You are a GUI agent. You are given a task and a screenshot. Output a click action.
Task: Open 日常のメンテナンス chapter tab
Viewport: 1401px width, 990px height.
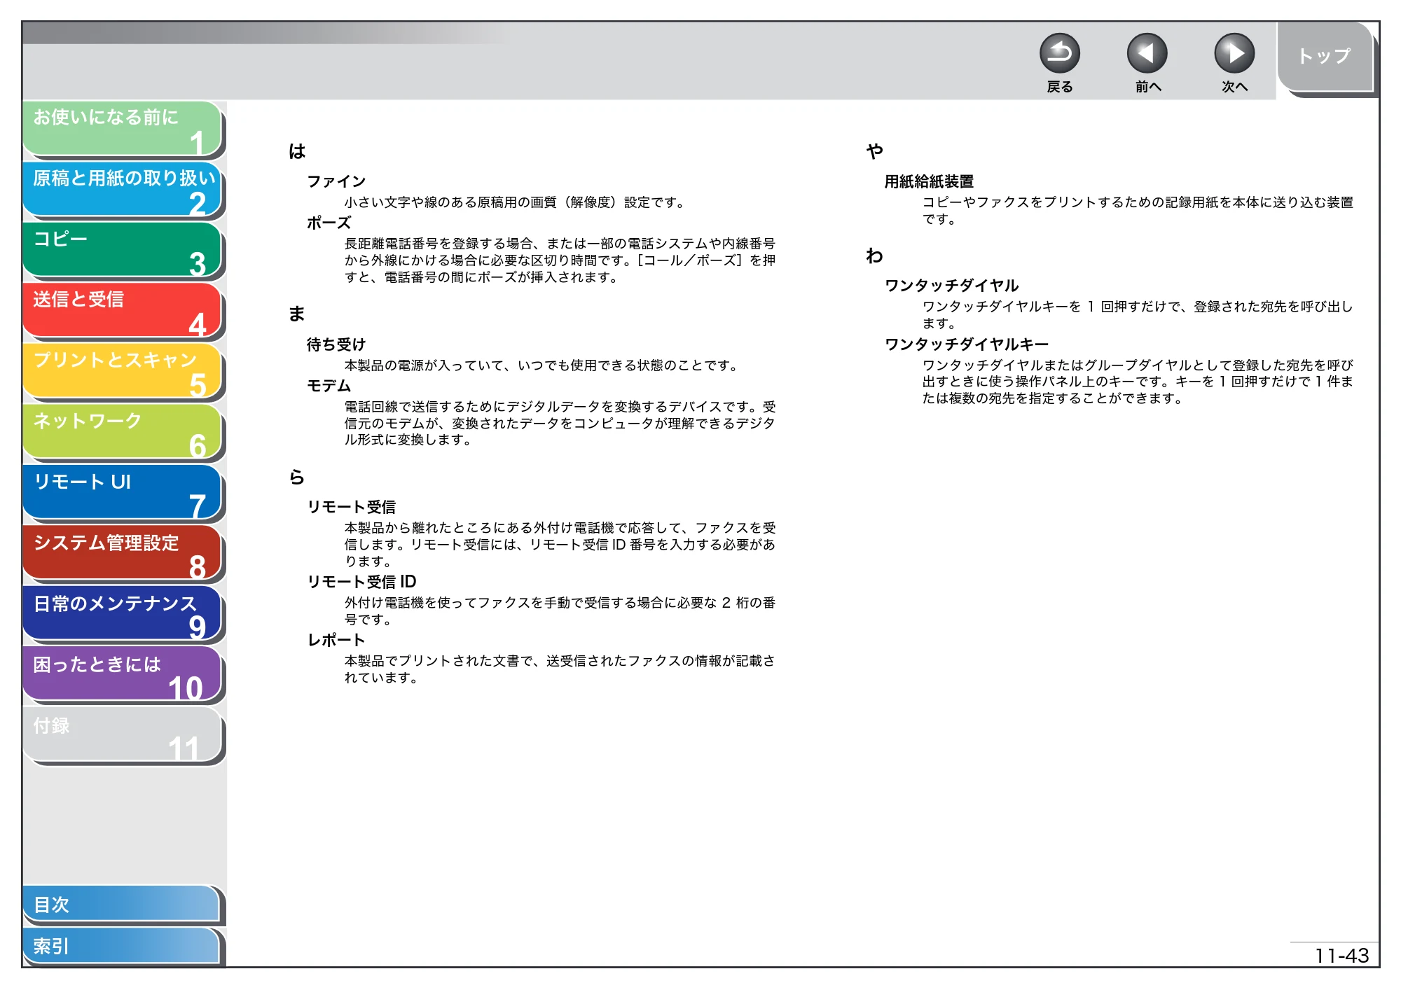pos(123,615)
